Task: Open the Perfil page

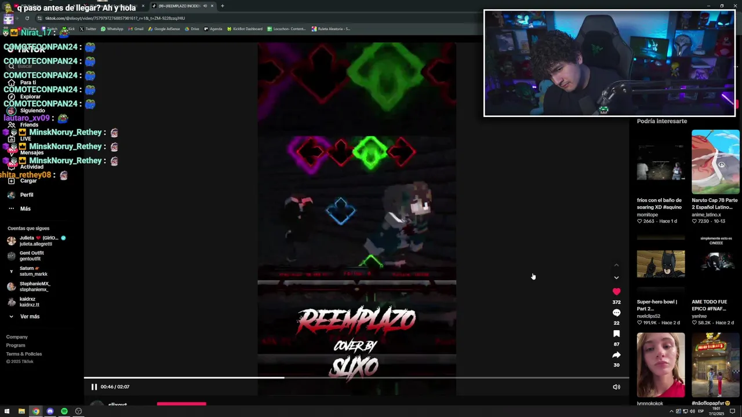Action: tap(21, 195)
